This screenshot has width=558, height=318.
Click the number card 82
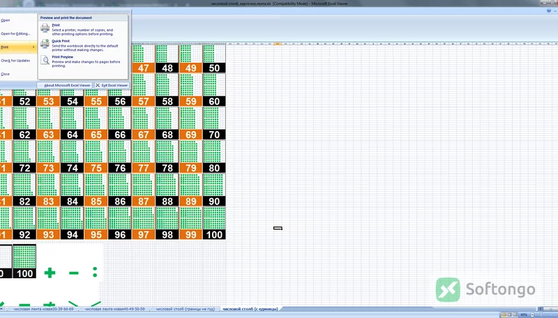tap(24, 190)
